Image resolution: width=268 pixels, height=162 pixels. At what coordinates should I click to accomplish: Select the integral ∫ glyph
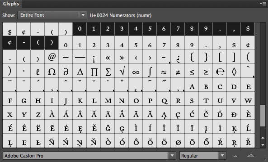point(150,71)
